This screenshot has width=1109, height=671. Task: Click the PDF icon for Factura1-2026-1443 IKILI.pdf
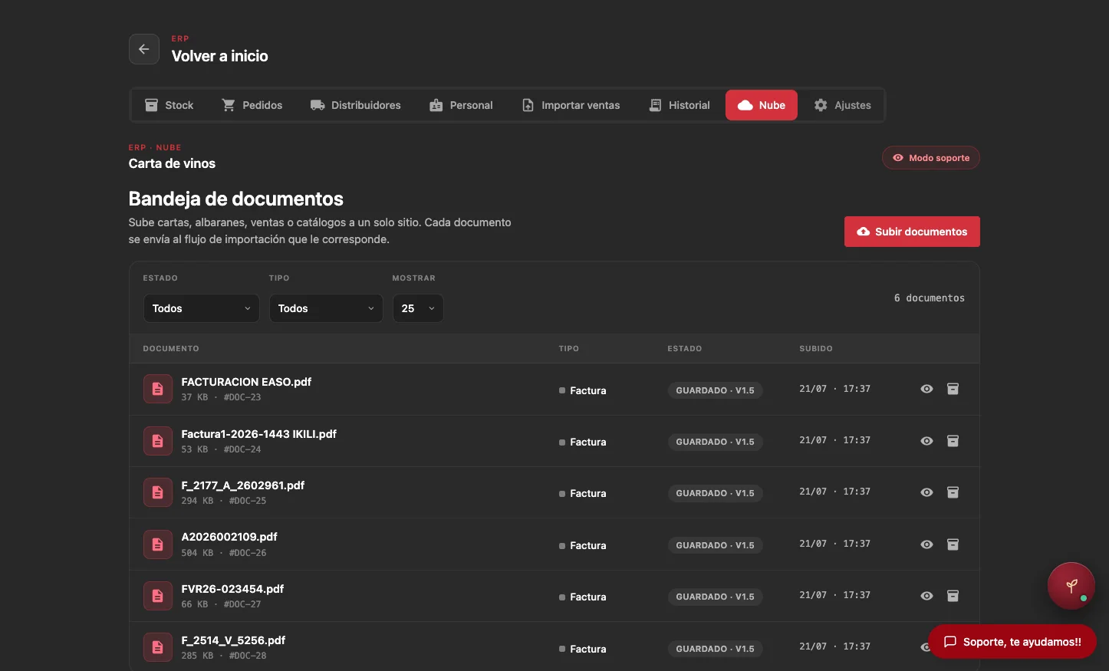pyautogui.click(x=158, y=441)
